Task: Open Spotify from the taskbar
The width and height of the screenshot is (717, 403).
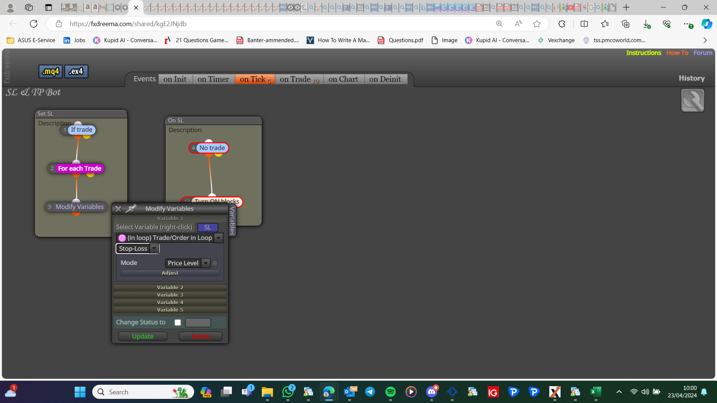Action: (390, 392)
